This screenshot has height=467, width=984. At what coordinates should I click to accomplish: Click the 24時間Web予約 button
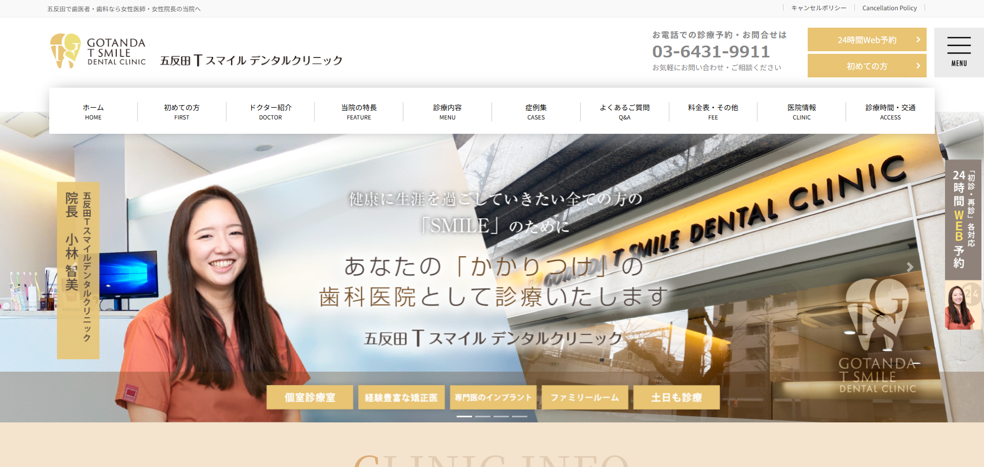867,39
